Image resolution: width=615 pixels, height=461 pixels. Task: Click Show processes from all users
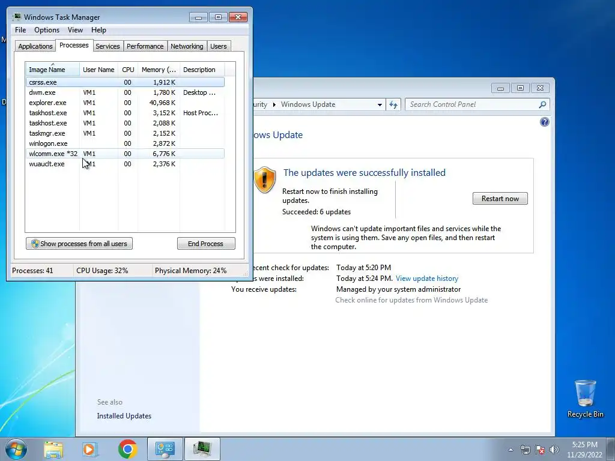click(79, 244)
